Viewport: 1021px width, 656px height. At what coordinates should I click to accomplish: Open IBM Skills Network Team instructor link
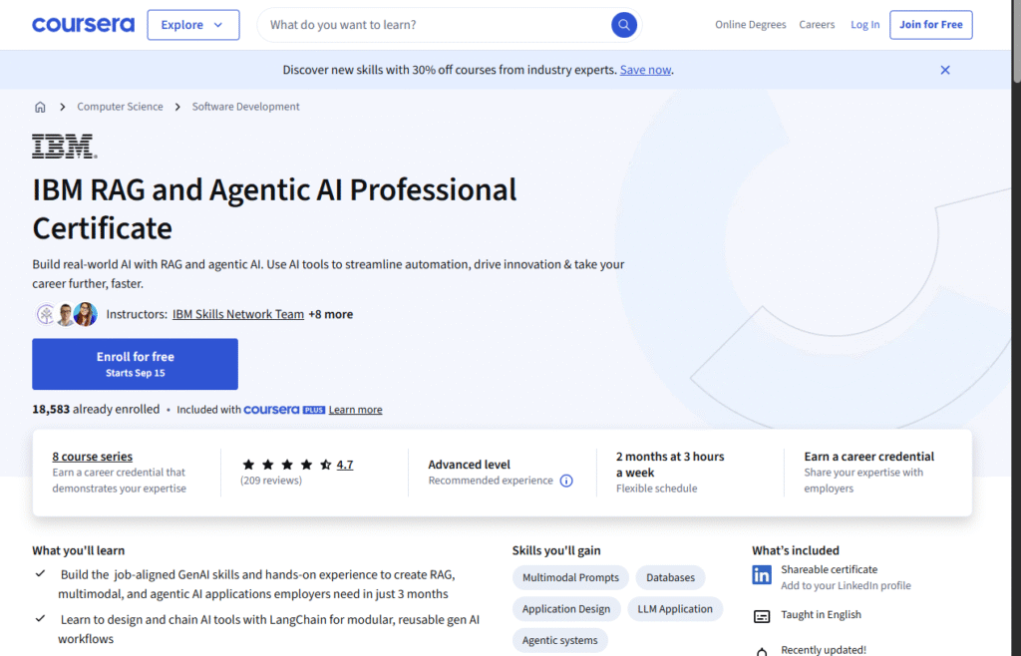pos(238,314)
